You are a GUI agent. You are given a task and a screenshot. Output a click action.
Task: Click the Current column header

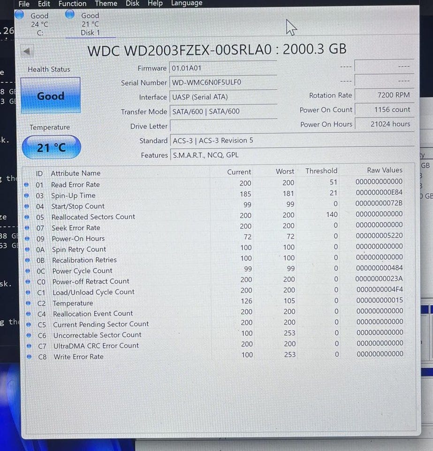[x=239, y=172]
